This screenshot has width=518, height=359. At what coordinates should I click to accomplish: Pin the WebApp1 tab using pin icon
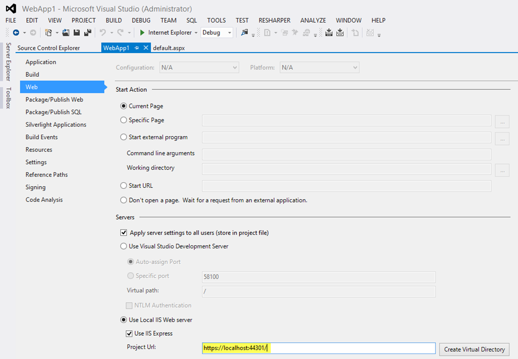137,48
